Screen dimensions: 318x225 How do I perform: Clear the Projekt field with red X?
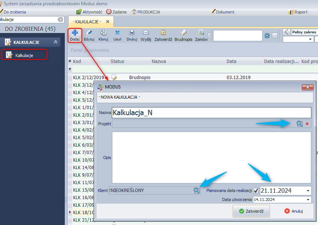pos(307,124)
